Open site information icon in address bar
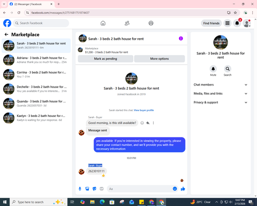The width and height of the screenshot is (257, 206). point(27,13)
